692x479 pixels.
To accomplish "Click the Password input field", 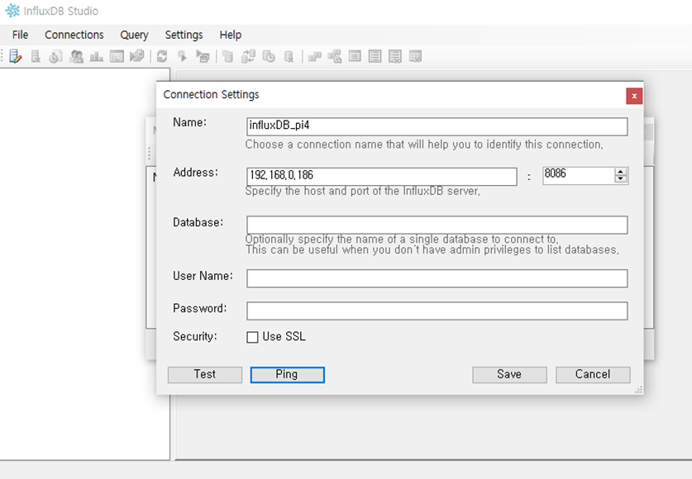I will click(x=437, y=311).
